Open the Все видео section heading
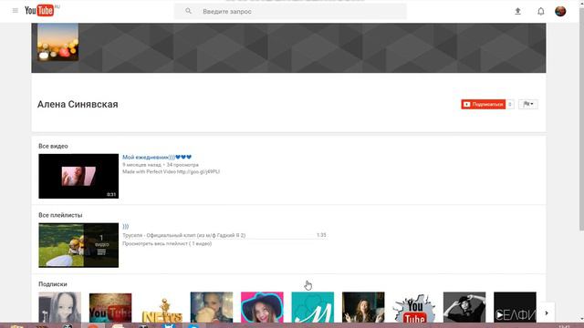The image size is (584, 328). (x=53, y=146)
